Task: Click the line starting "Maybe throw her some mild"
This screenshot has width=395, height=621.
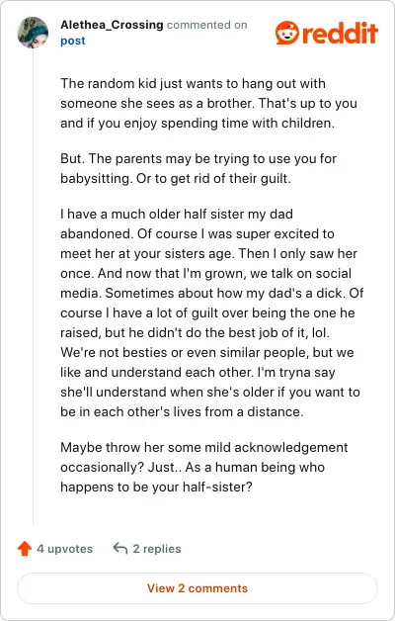Action: tap(204, 448)
